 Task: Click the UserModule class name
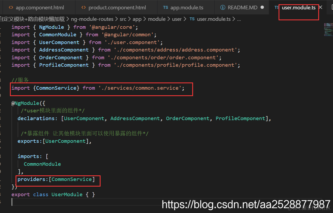click(x=67, y=194)
